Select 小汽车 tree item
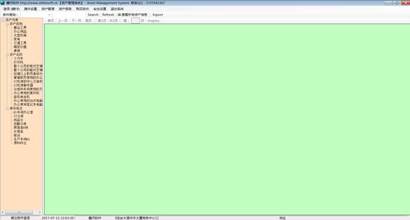This screenshot has height=220, width=410. 18,58
